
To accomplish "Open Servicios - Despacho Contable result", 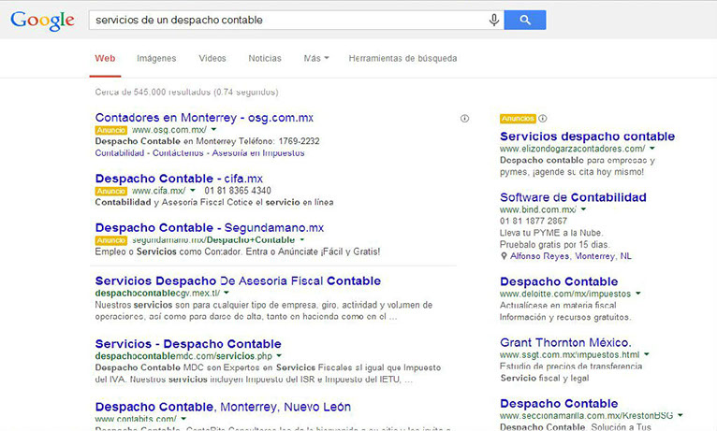I will pos(188,344).
